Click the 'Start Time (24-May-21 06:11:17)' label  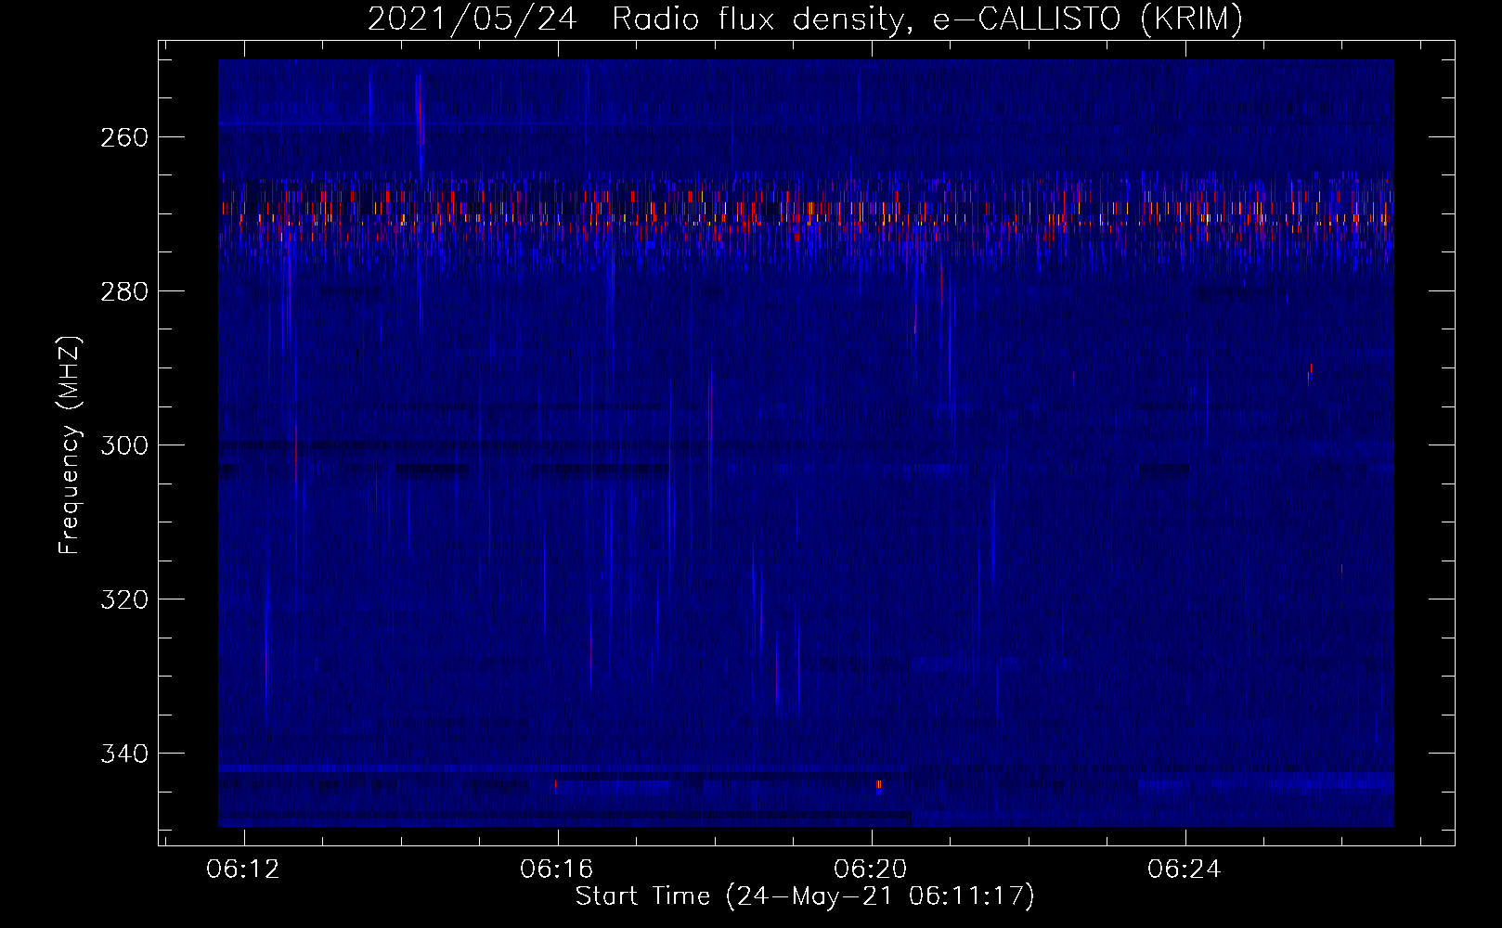[805, 896]
